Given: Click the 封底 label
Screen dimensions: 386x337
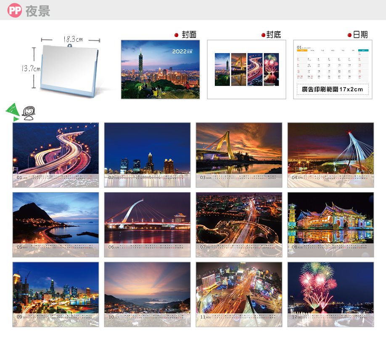Looking at the screenshot, I should pos(274,35).
